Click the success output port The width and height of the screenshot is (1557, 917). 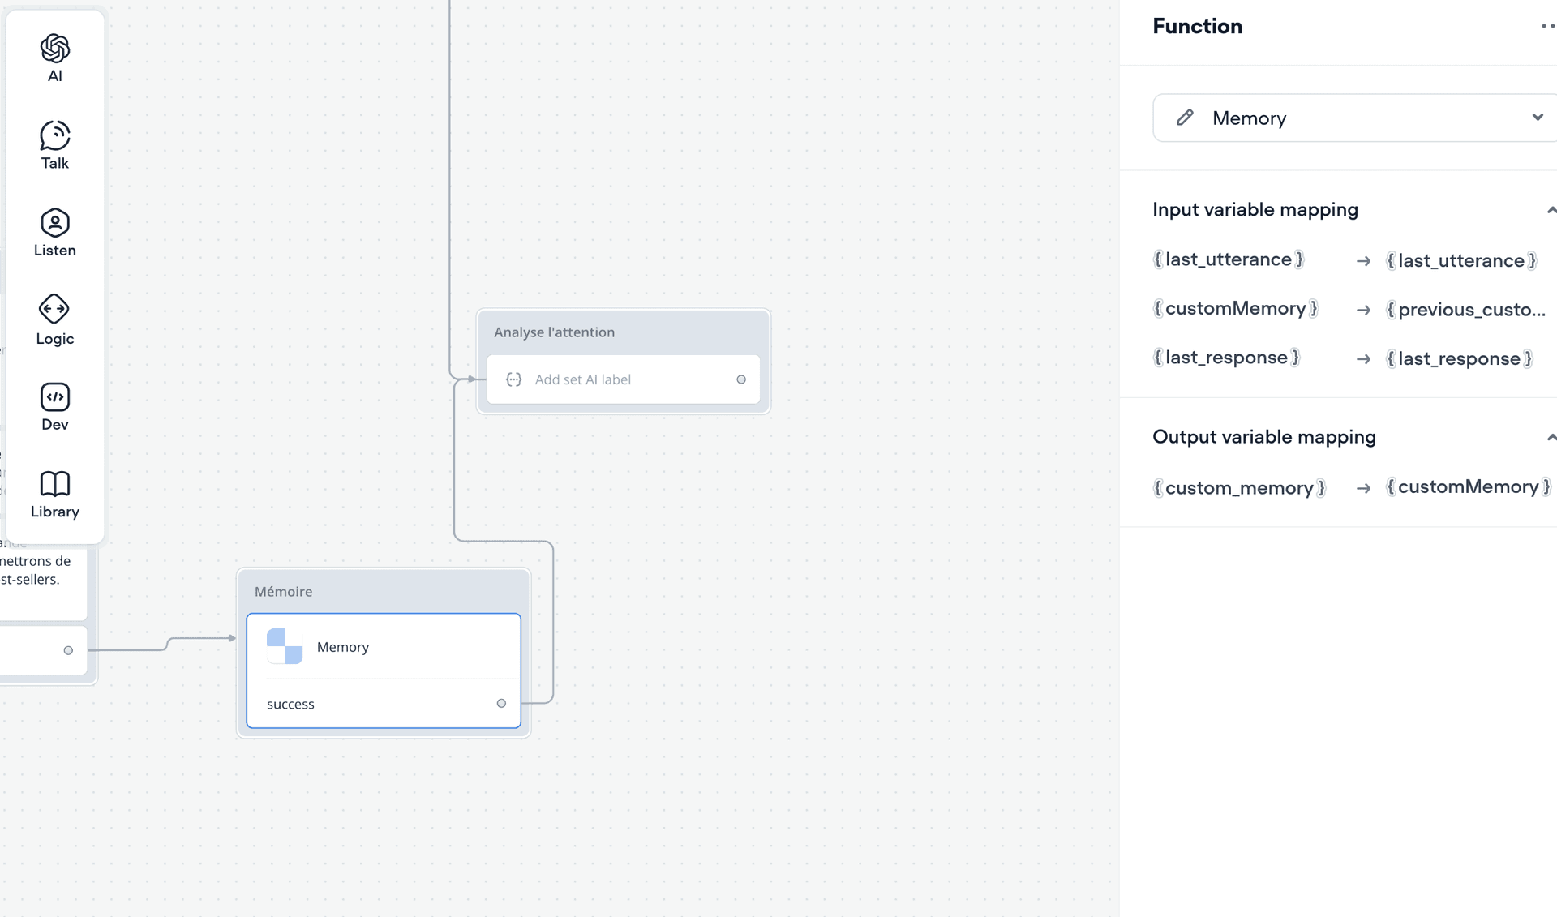501,704
